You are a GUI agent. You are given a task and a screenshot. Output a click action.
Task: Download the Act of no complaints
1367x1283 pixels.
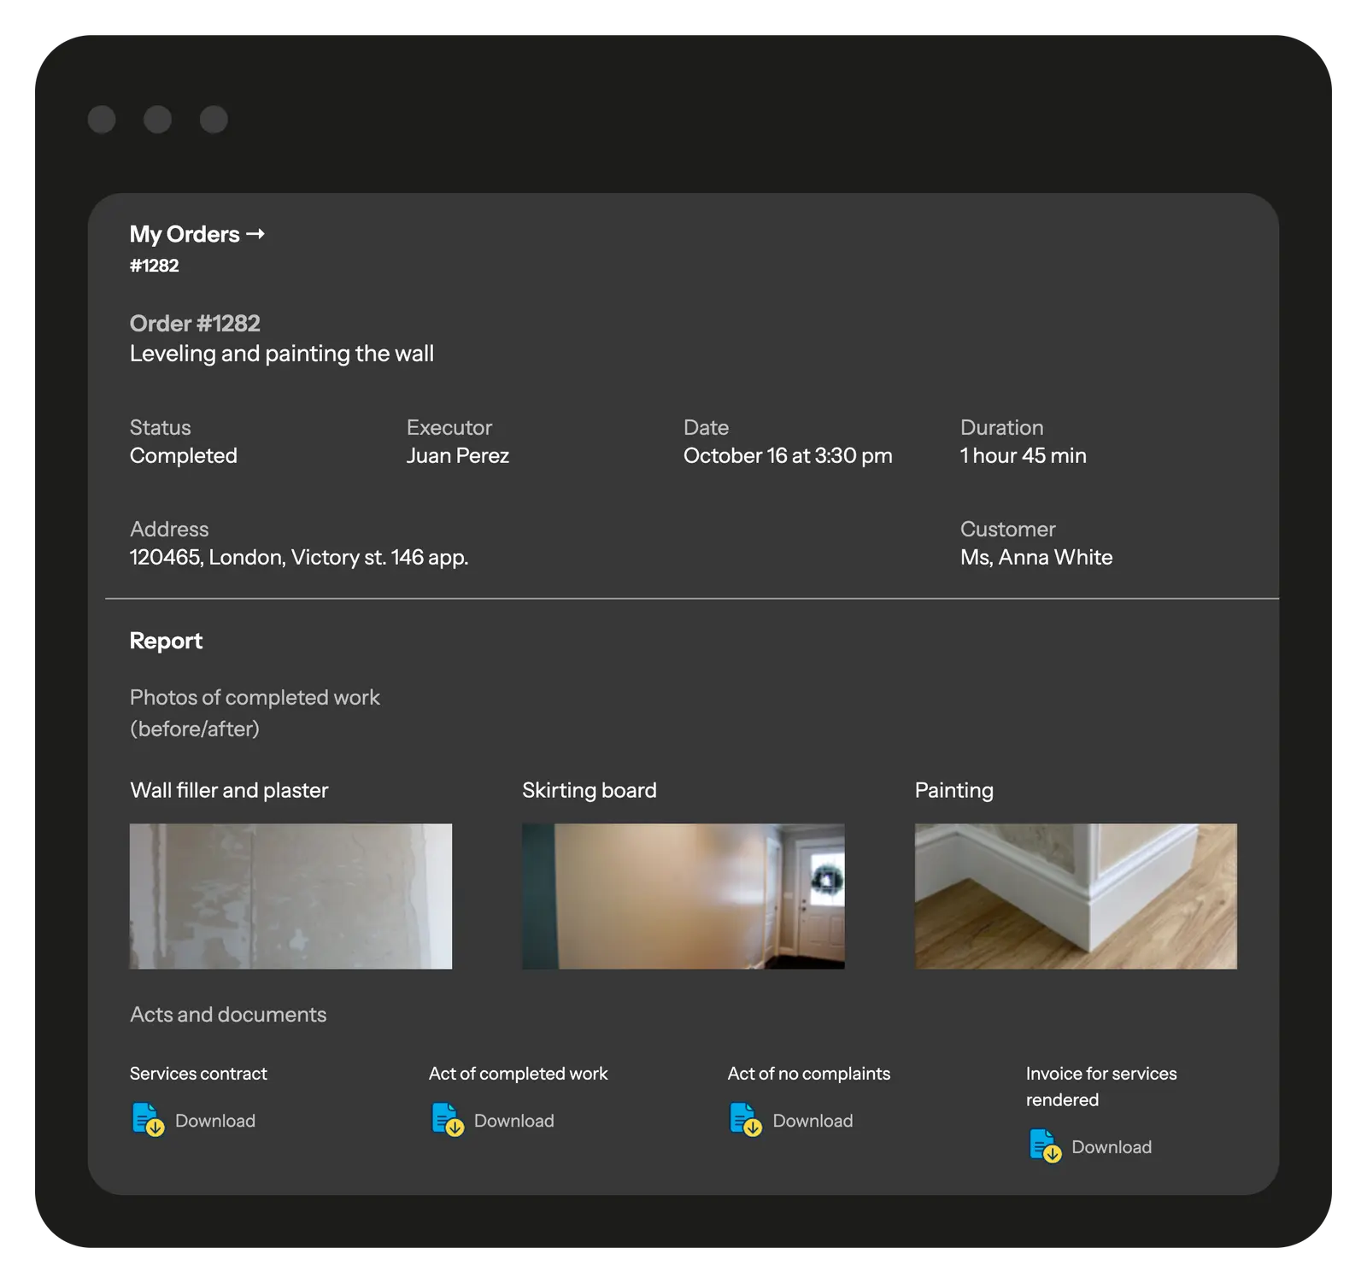[813, 1121]
